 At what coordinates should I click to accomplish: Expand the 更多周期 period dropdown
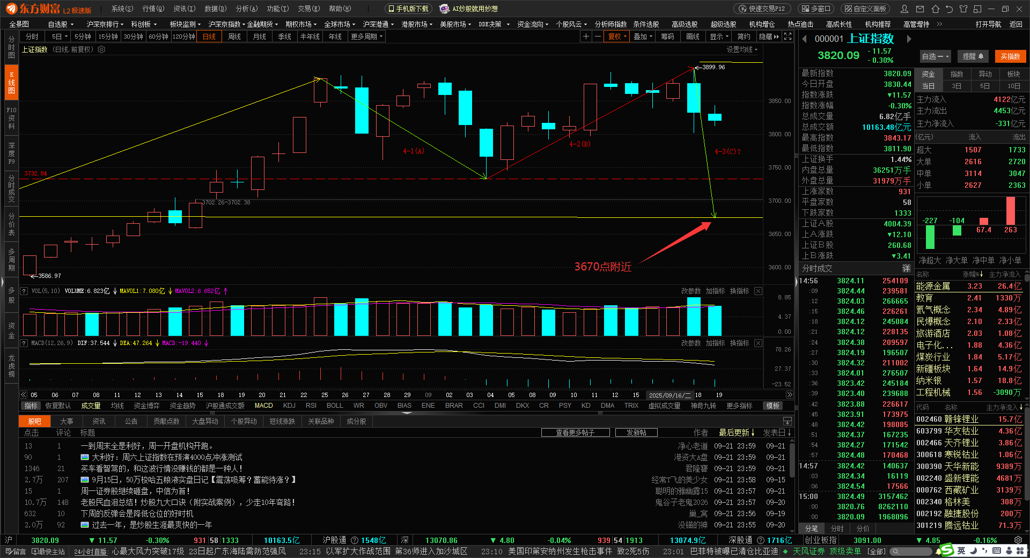click(366, 36)
